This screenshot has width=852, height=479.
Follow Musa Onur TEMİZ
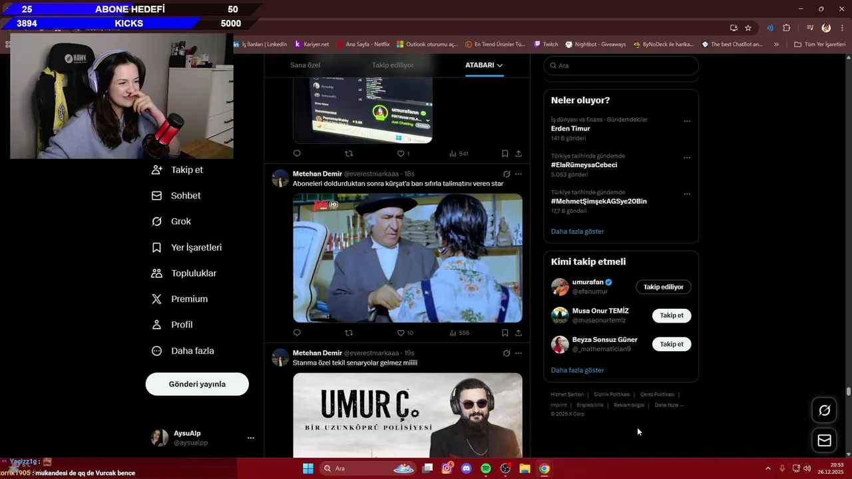pyautogui.click(x=671, y=315)
